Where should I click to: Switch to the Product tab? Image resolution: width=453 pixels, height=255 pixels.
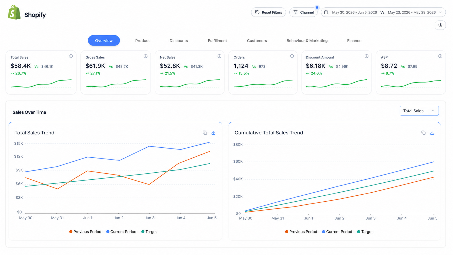[x=143, y=41]
